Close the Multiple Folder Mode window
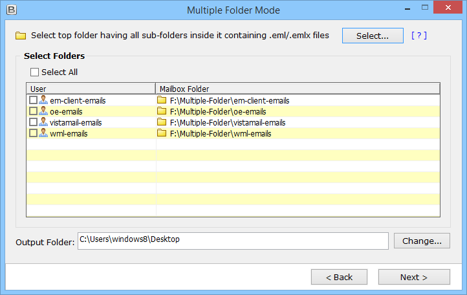This screenshot has height=295, width=467. pos(448,8)
